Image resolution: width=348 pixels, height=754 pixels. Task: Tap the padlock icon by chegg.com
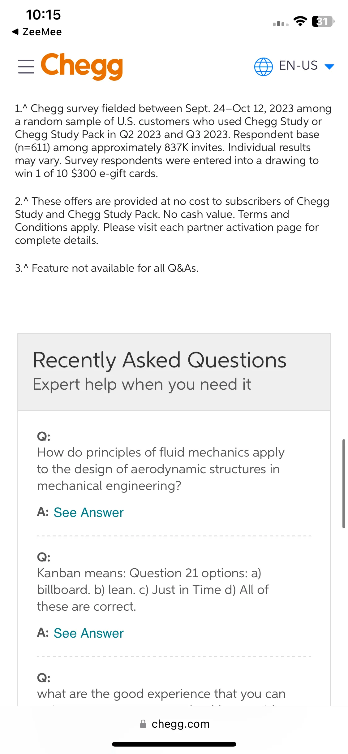[143, 724]
